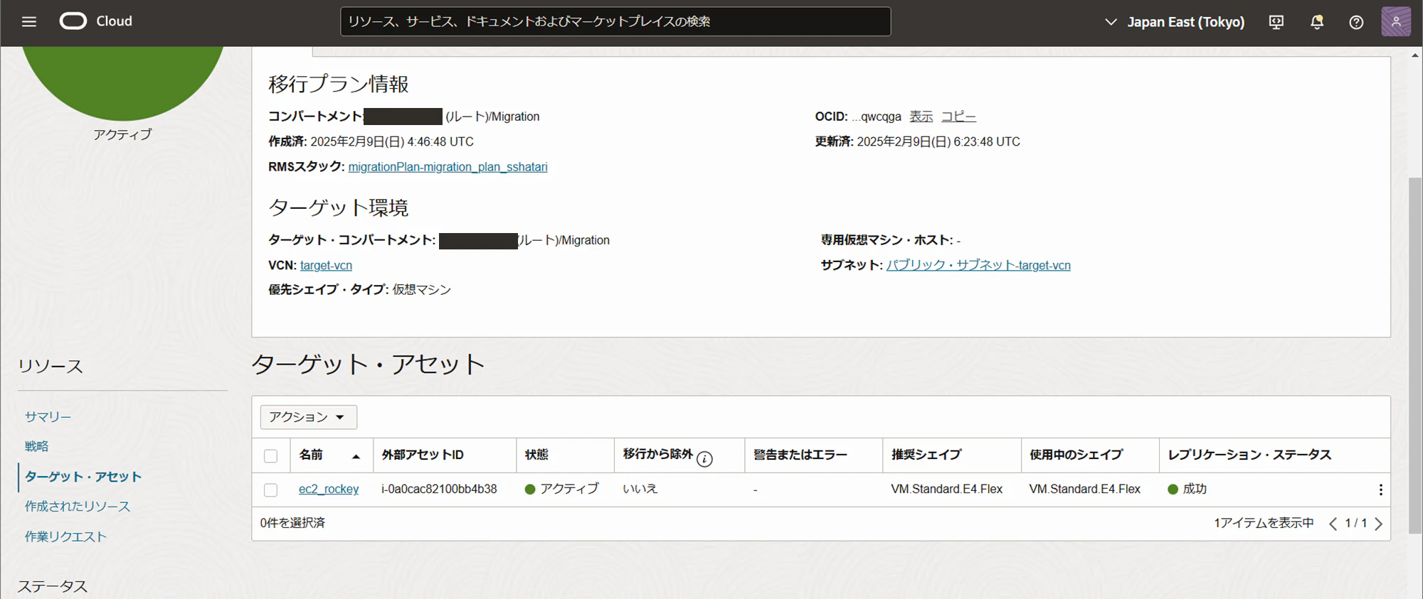Open the migrationPlan-migration_plan_sshatari RMS stack
This screenshot has width=1423, height=599.
[448, 167]
